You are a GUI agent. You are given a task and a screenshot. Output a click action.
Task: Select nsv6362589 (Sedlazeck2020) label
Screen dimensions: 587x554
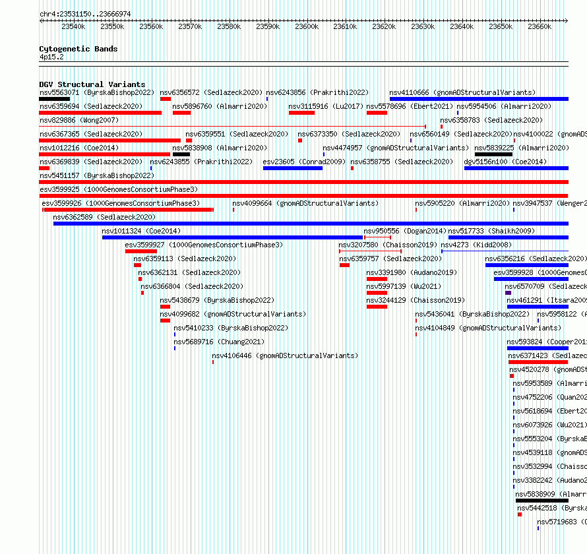click(104, 217)
